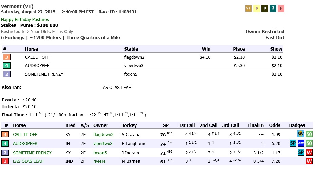Click the SP badge for Sometime Frenzy
Image resolution: width=315 pixels, height=175 pixels.
click(301, 153)
